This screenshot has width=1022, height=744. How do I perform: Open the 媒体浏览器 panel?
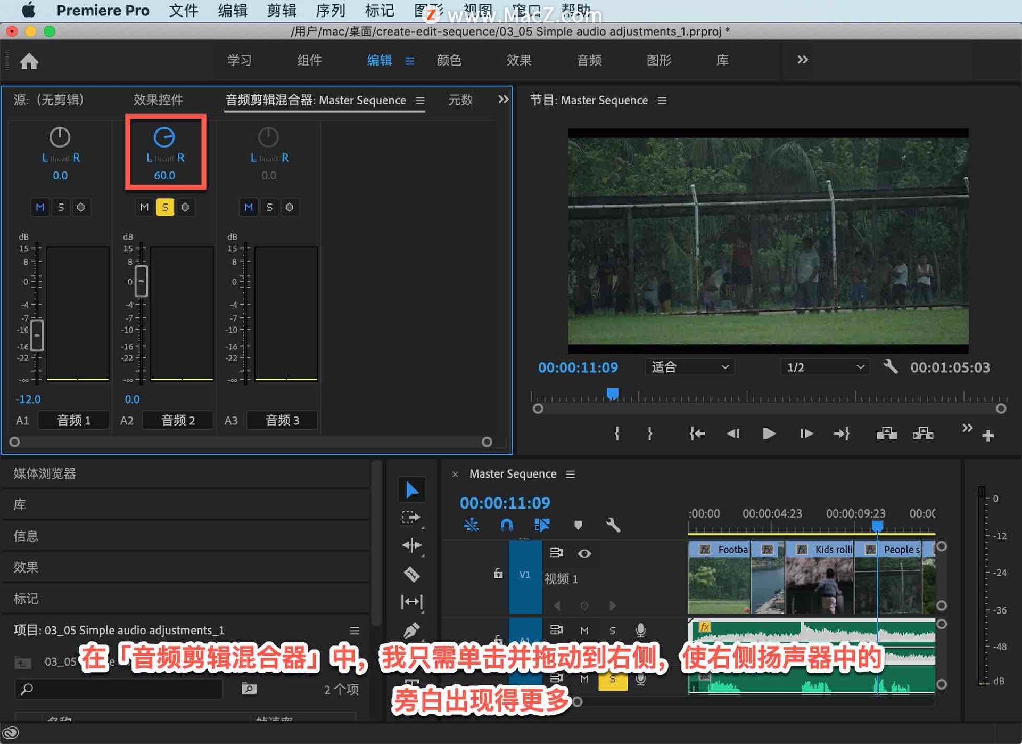point(45,473)
